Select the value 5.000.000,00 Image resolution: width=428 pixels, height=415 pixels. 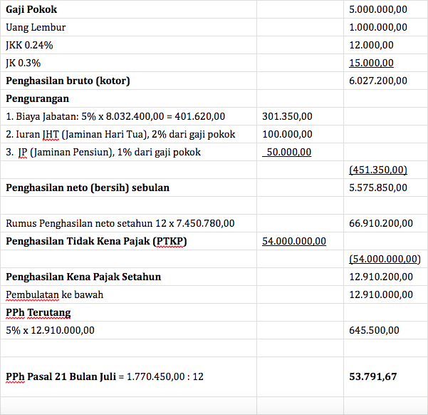click(x=378, y=9)
